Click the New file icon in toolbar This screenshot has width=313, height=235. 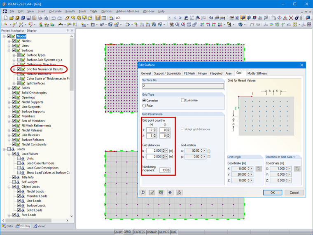(5, 18)
